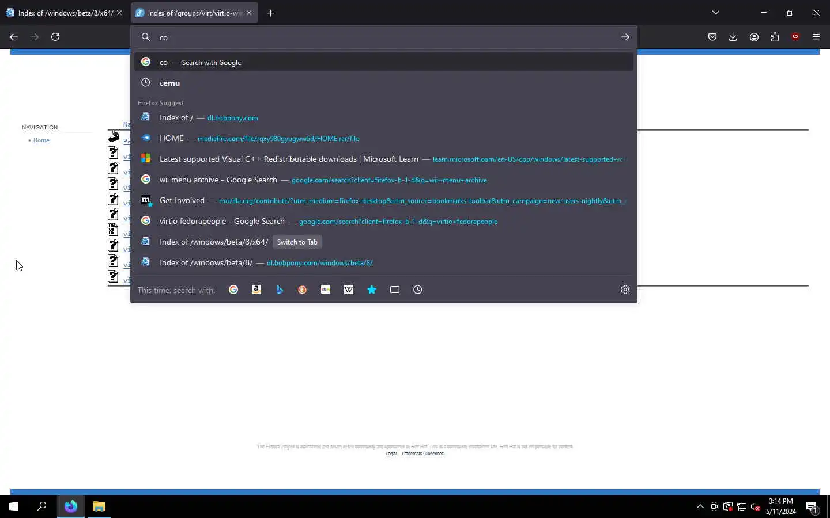The image size is (830, 518).
Task: Open 'virtio fedorapeople - Google Search' suggestion
Action: click(384, 221)
